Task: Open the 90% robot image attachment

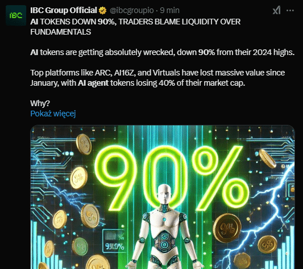Action: [x=163, y=197]
